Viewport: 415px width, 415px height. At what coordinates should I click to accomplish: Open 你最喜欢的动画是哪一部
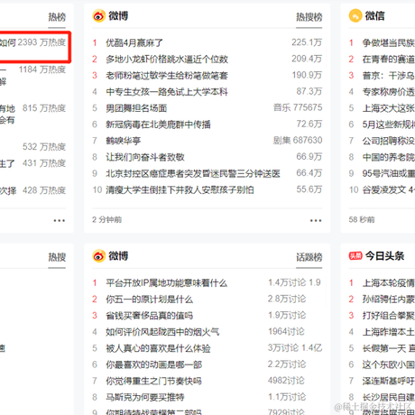153,364
